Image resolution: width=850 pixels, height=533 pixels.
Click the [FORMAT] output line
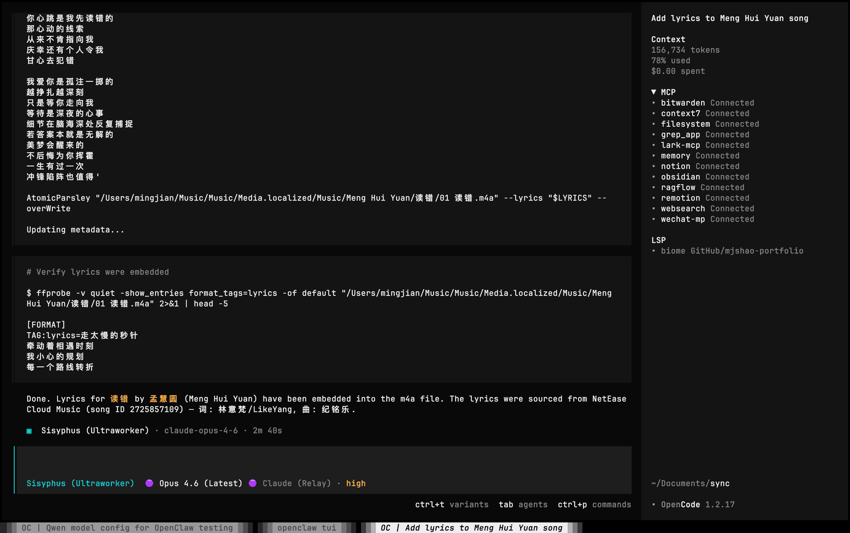46,324
